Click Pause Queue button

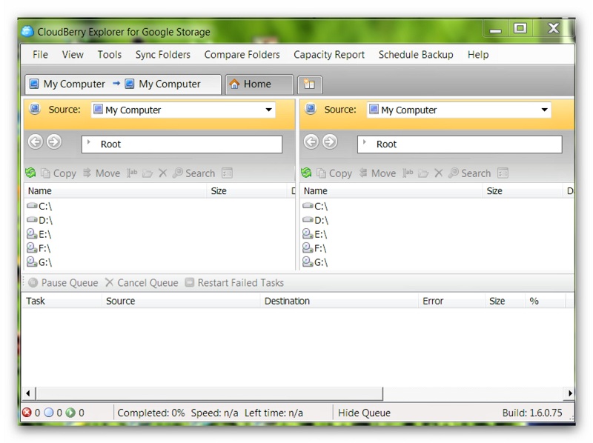click(x=63, y=283)
